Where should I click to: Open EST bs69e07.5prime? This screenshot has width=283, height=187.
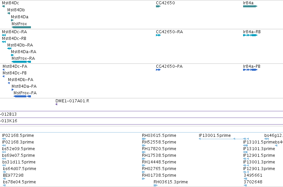tap(18, 155)
